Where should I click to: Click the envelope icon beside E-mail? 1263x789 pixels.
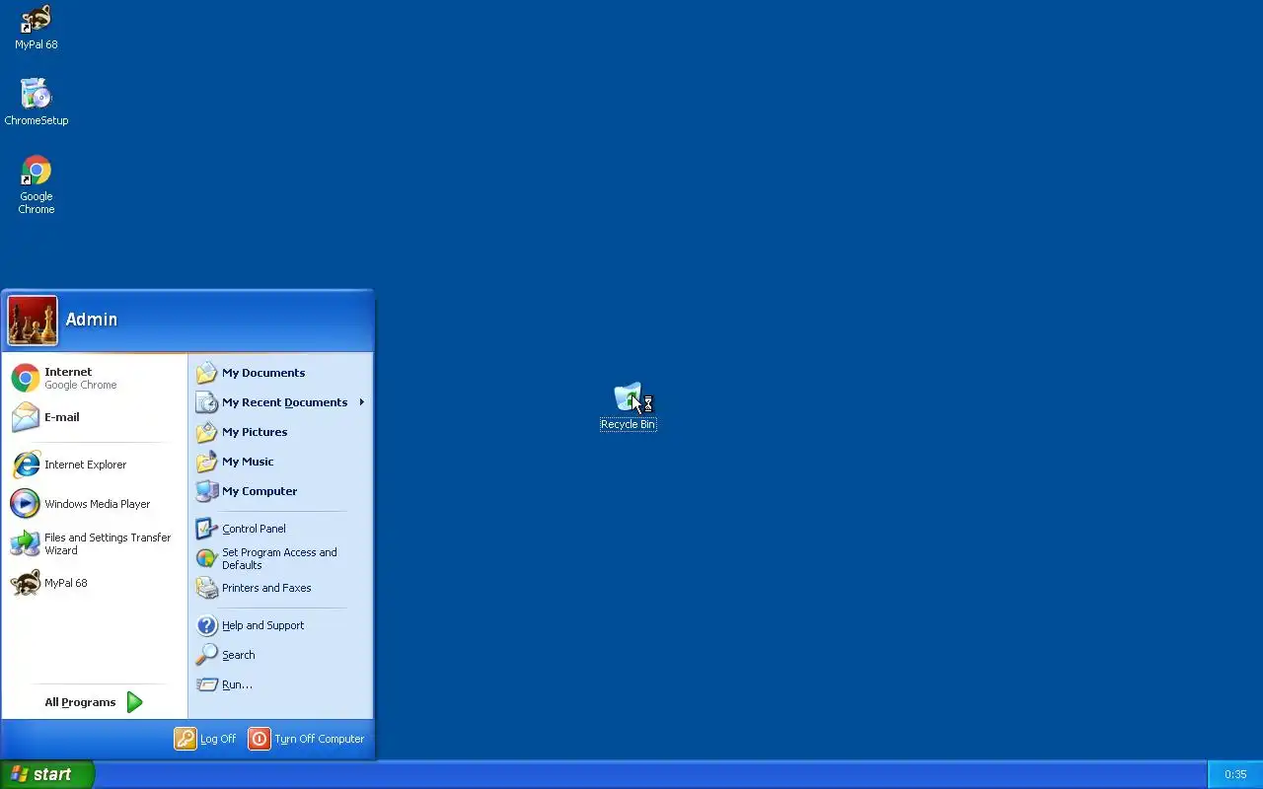(26, 417)
